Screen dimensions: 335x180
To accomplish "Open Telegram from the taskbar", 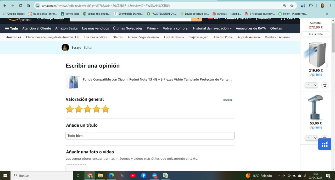I will 155,176.
